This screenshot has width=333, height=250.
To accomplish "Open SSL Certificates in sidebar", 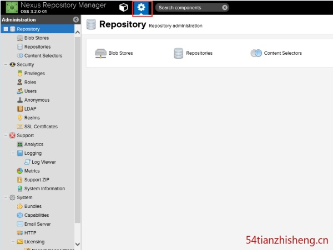I will pos(41,127).
